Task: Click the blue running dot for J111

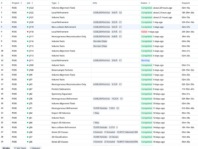Action: [28, 60]
